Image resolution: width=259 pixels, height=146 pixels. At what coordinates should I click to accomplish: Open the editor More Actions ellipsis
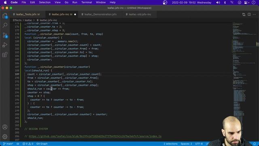pos(254,15)
